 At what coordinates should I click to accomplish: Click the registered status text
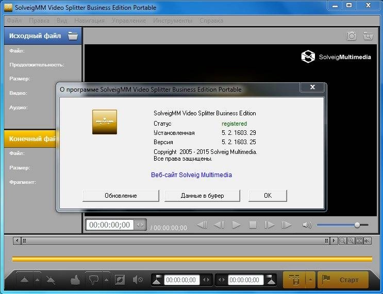point(234,124)
